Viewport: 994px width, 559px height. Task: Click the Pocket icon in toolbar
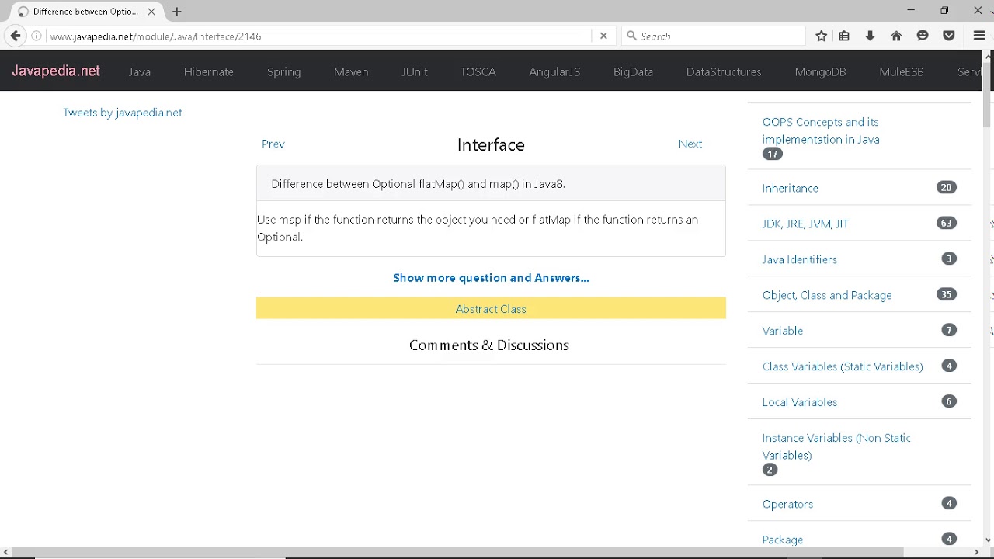[x=948, y=36]
